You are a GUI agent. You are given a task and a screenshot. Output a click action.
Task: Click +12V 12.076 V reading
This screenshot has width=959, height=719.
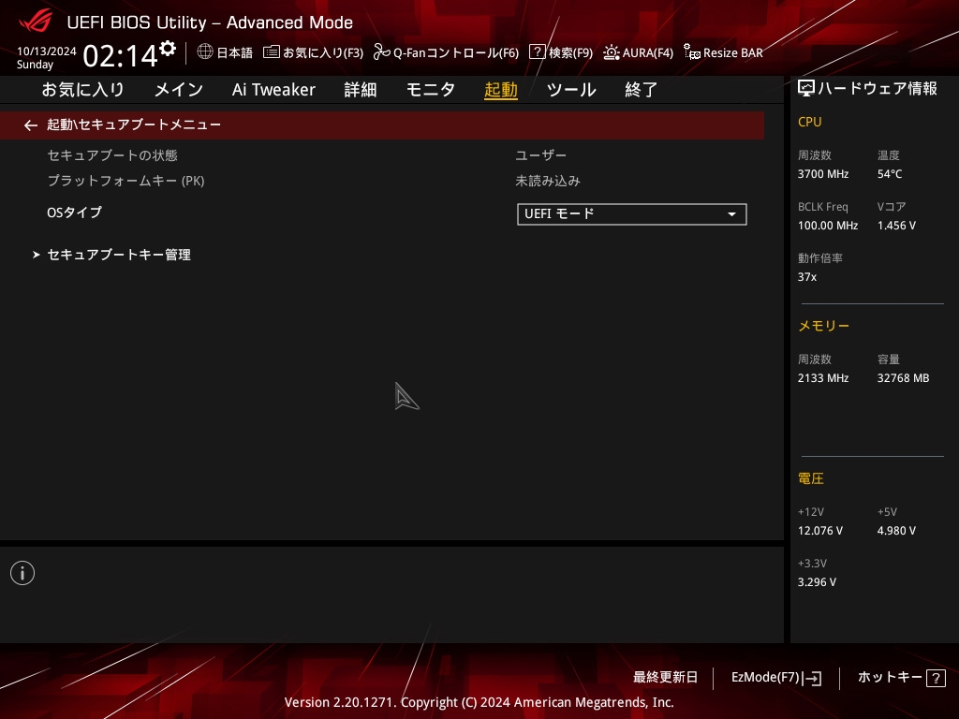coord(820,531)
